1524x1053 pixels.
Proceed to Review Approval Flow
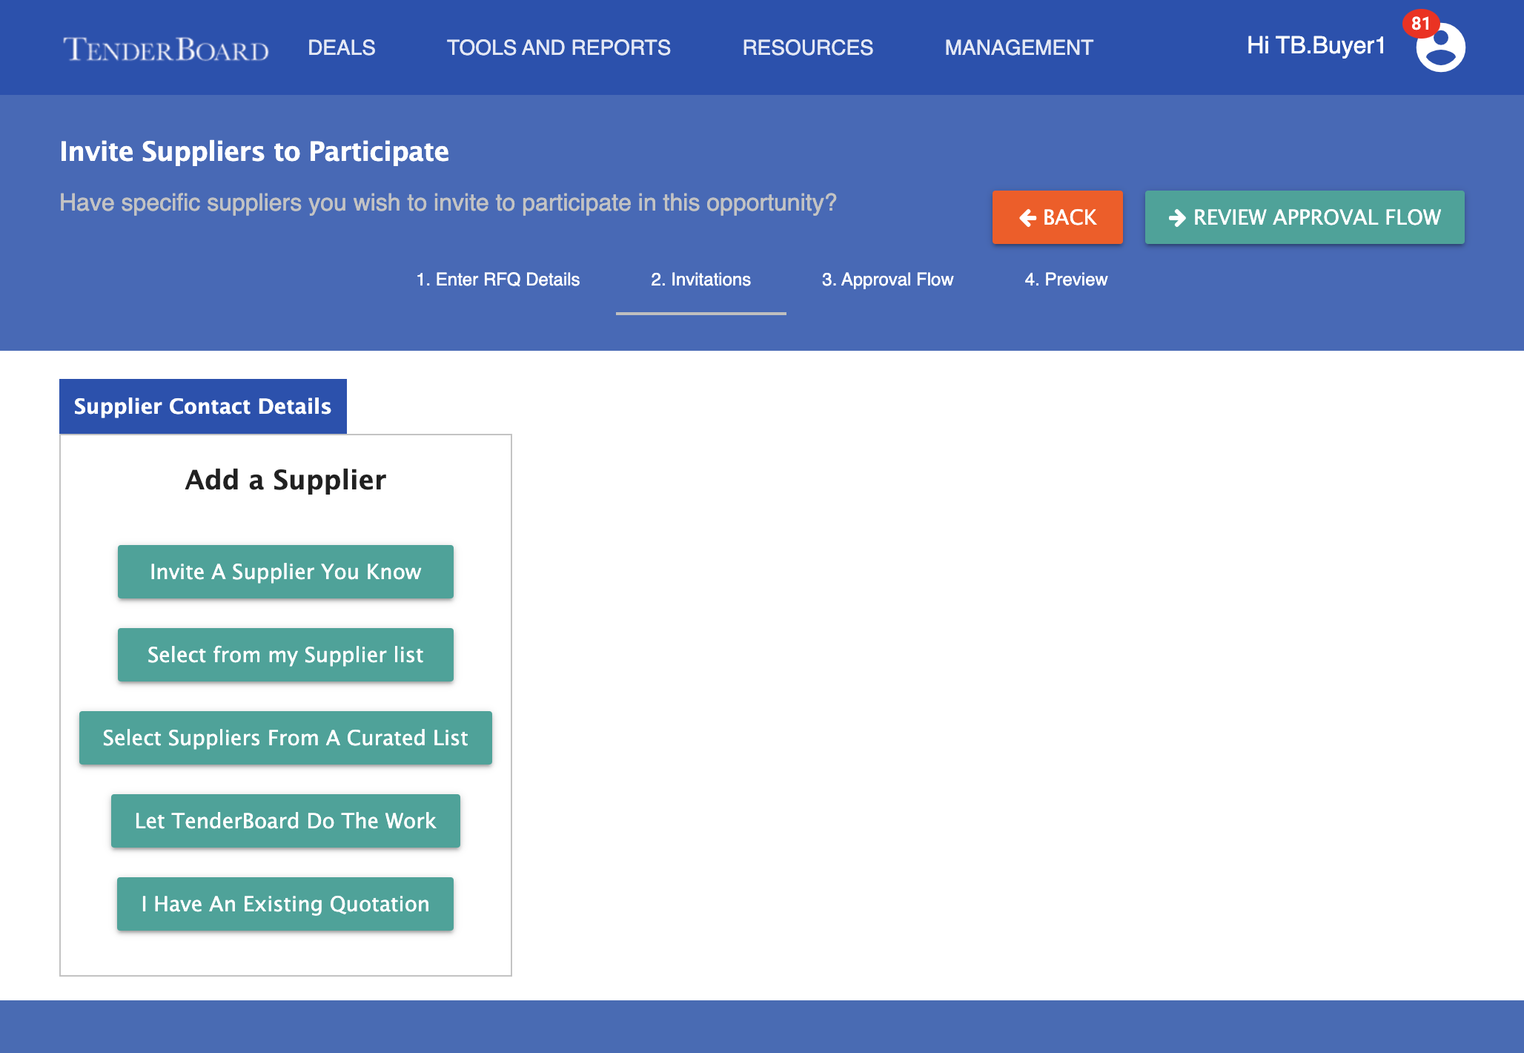click(1305, 217)
